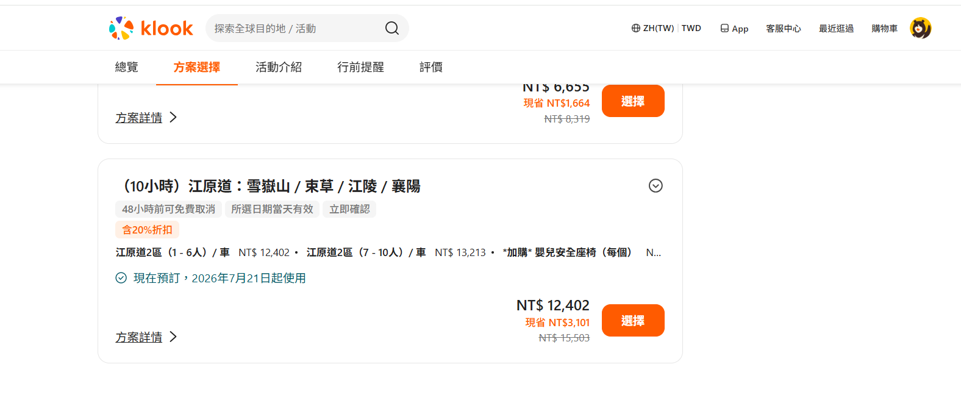The width and height of the screenshot is (961, 403).
Task: Click the globe language icon ZH(TW)
Action: (x=636, y=28)
